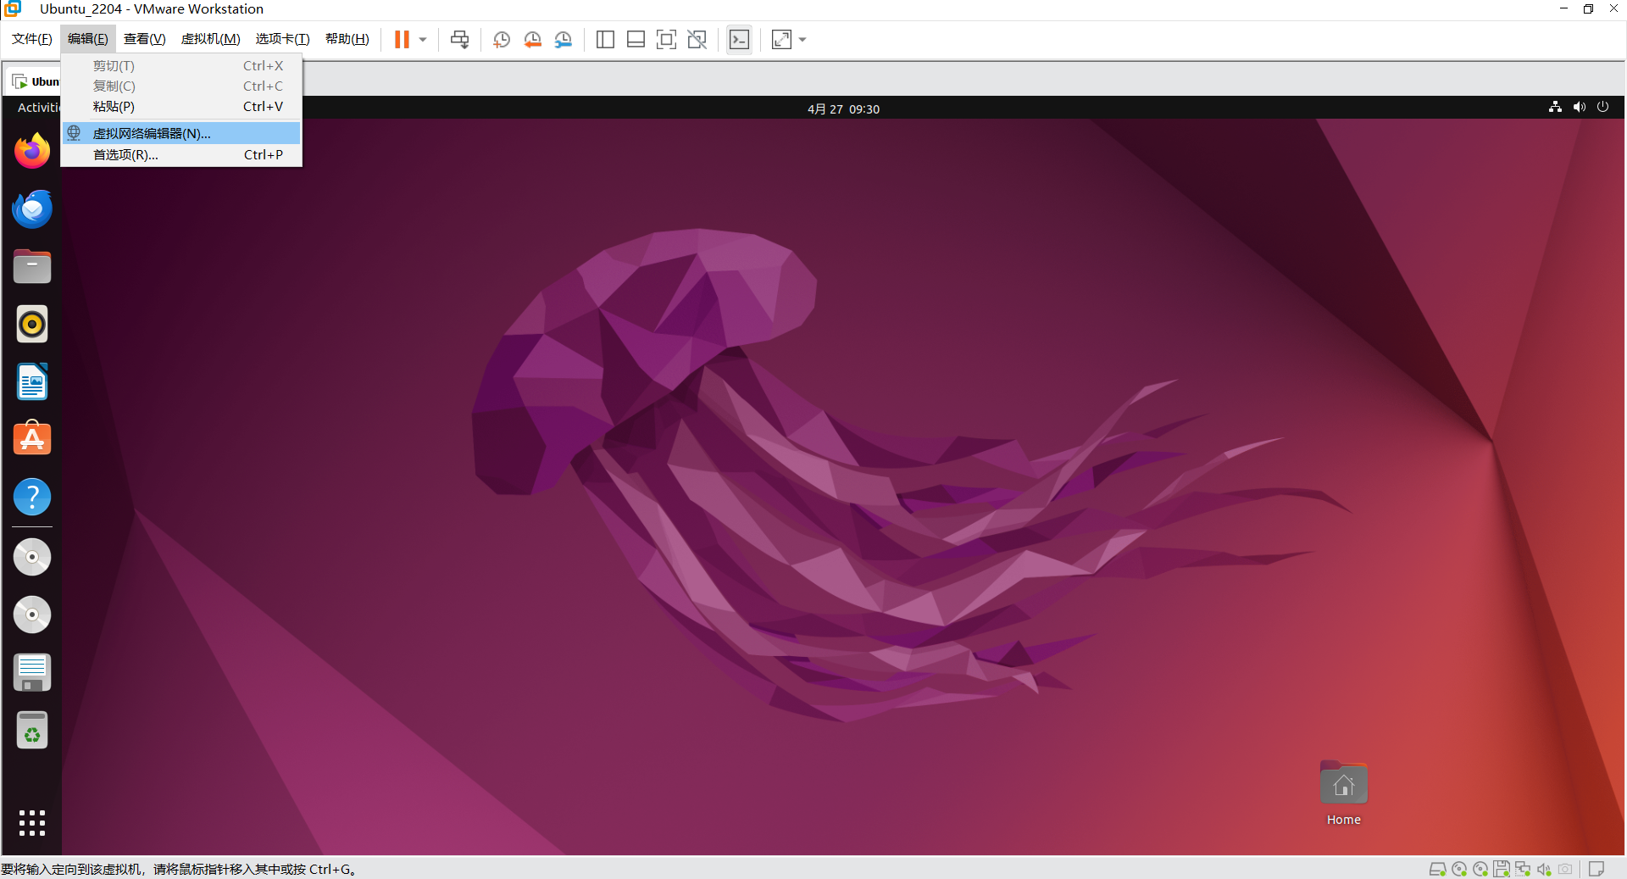Open Files manager in the dock
This screenshot has width=1627, height=879.
click(32, 266)
